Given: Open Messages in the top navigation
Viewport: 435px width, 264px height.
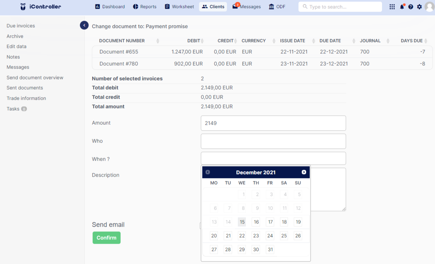Looking at the screenshot, I should (x=247, y=7).
